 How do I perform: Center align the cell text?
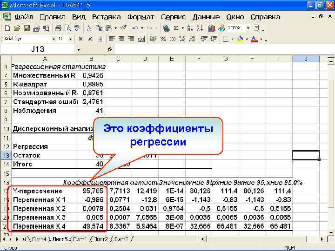click(121, 39)
